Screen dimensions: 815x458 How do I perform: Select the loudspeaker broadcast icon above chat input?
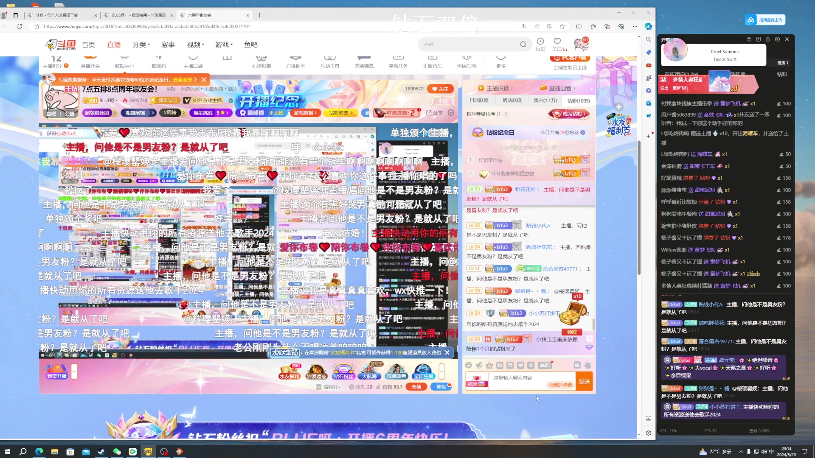[479, 365]
